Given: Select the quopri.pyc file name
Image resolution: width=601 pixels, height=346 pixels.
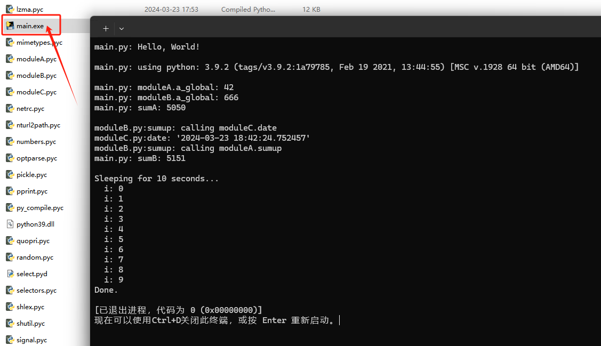Looking at the screenshot, I should pos(33,240).
